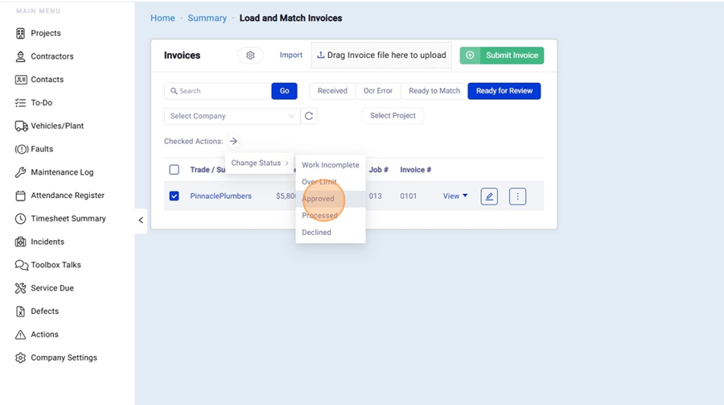
Task: Uncheck the PinnaclePlumbers invoice checkbox
Action: [174, 196]
